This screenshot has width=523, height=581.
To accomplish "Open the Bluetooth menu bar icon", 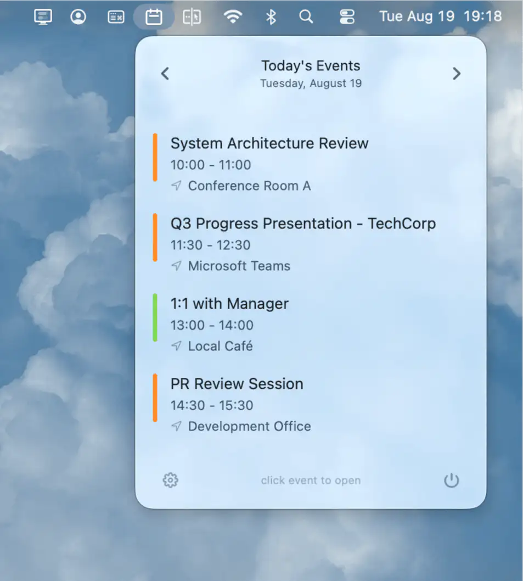I will tap(269, 16).
